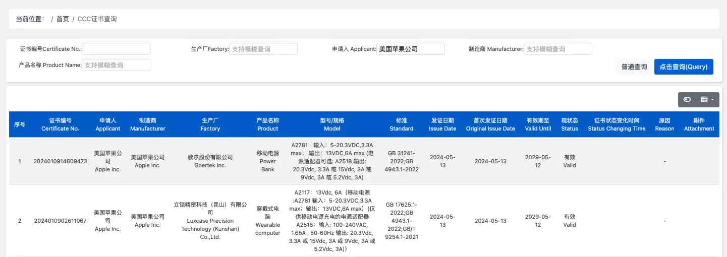Click the A2117 model specification cell

click(332, 221)
